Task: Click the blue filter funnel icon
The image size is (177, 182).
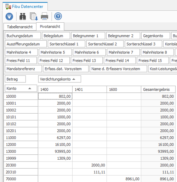Action: pos(9,16)
